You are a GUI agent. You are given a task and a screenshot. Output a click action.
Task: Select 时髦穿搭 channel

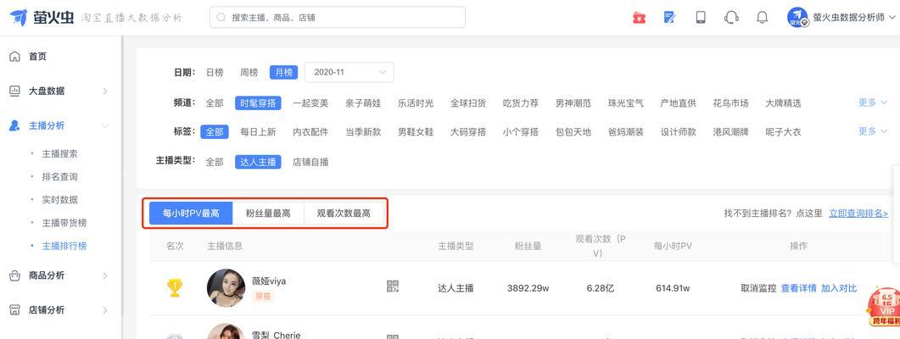[258, 103]
